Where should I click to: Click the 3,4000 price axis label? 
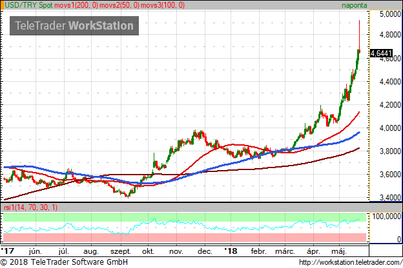click(390, 198)
